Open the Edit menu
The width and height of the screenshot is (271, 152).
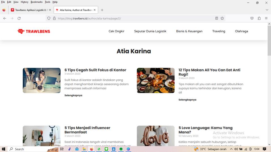(9, 2)
